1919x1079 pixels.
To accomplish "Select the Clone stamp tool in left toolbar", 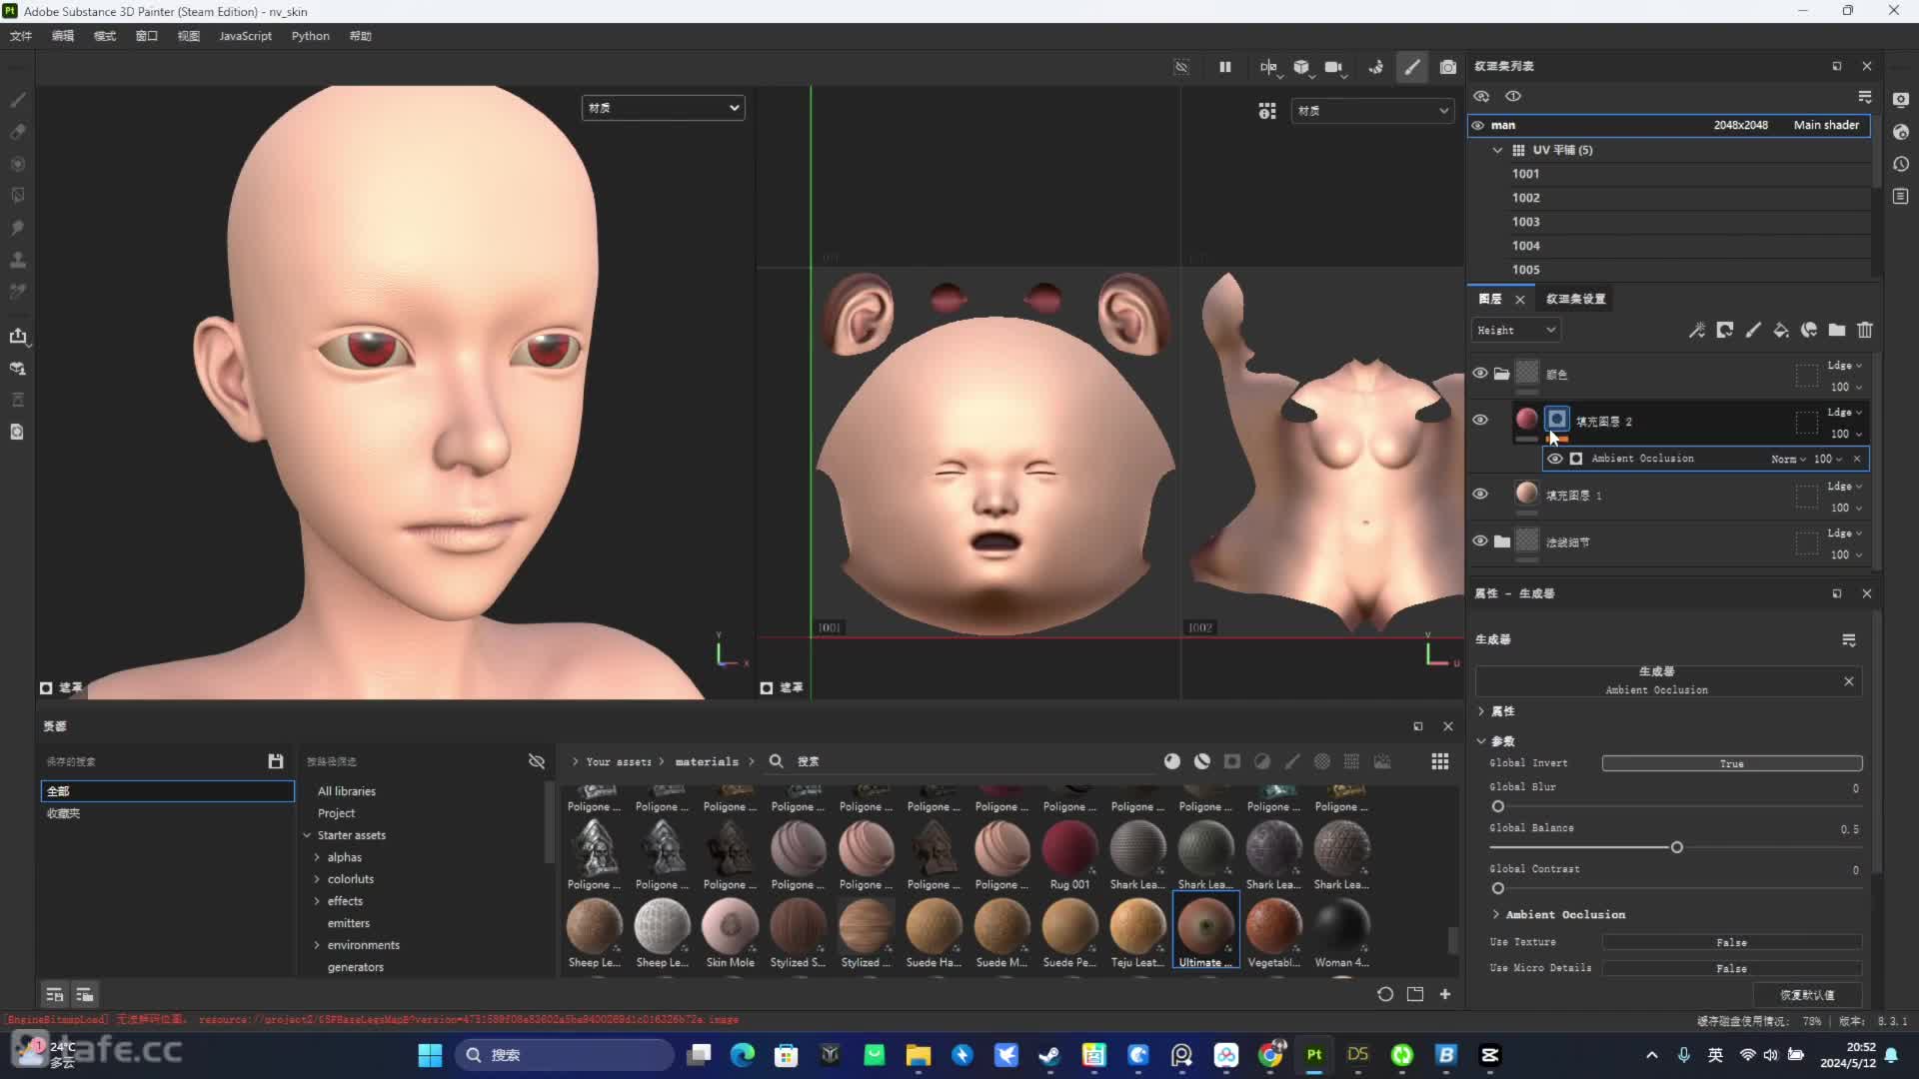I will pyautogui.click(x=17, y=260).
